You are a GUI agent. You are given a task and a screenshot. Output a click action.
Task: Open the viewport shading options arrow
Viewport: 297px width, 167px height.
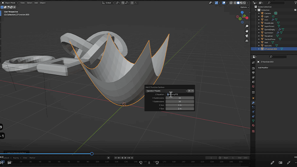(x=247, y=3)
